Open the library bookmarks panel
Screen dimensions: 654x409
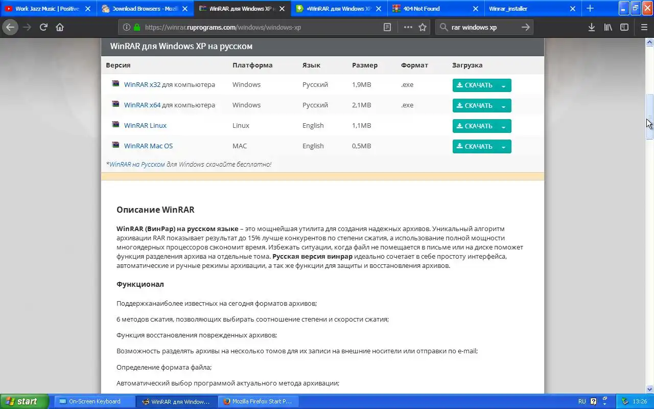608,27
